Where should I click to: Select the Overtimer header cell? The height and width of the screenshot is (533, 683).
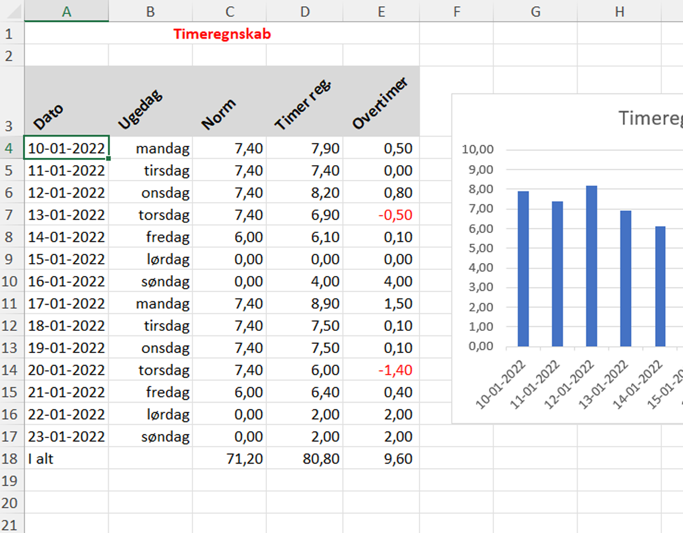(x=381, y=101)
